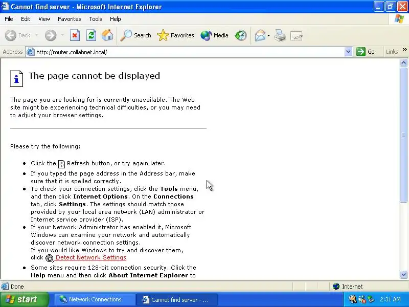Switch to Network Connections taskbar window
The width and height of the screenshot is (409, 307).
pyautogui.click(x=95, y=299)
